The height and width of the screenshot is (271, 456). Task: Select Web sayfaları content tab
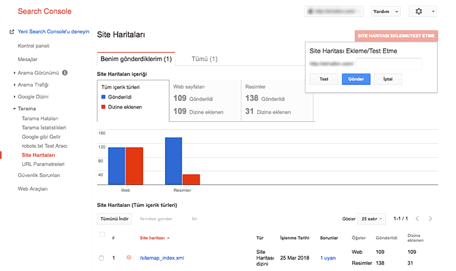click(x=205, y=101)
